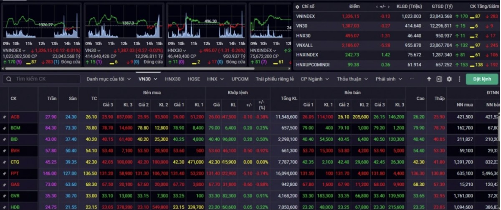Click the upload arrow icon in toolbar
This screenshot has width=501, height=210.
point(429,79)
